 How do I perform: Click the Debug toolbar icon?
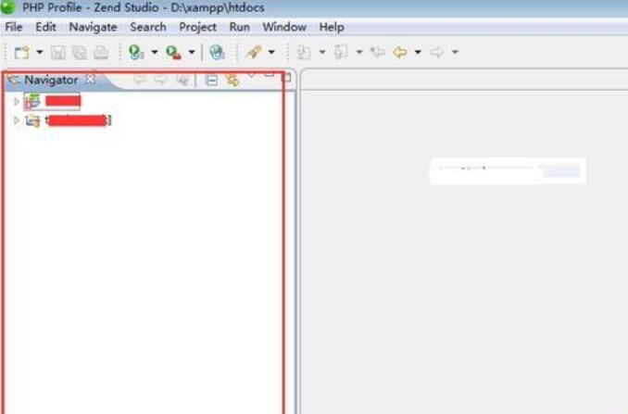tap(136, 52)
